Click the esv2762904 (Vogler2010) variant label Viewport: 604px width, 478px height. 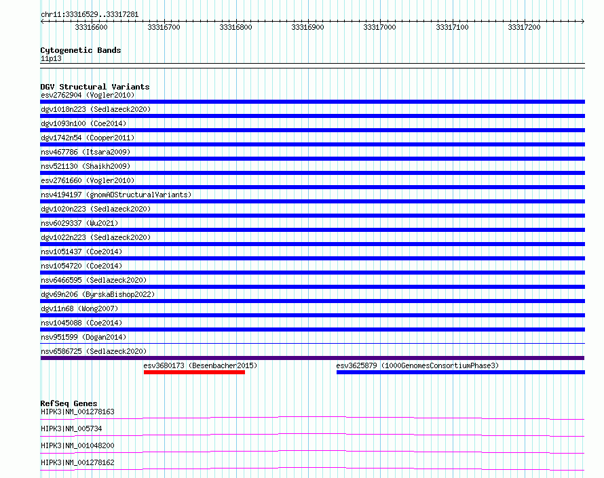(x=88, y=95)
